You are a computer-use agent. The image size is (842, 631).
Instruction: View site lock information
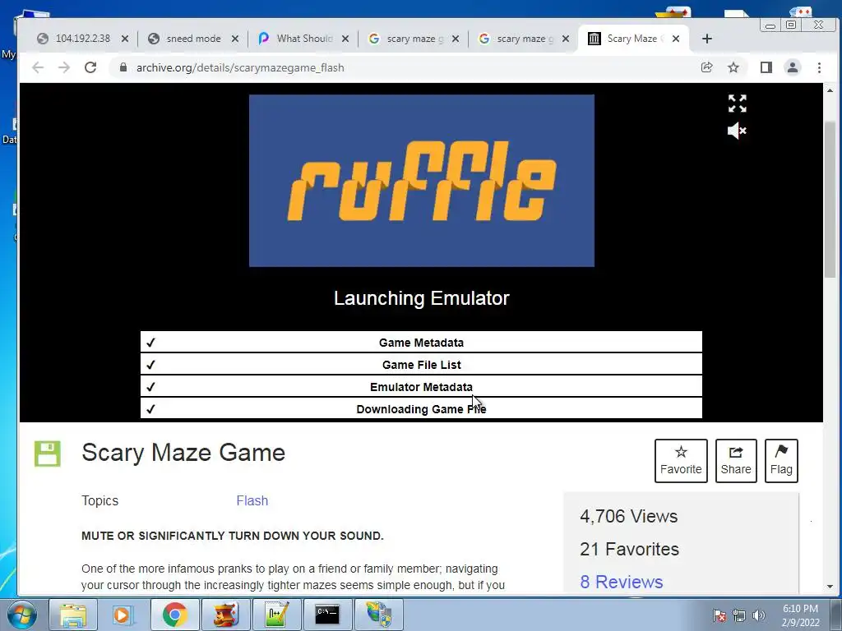point(123,67)
